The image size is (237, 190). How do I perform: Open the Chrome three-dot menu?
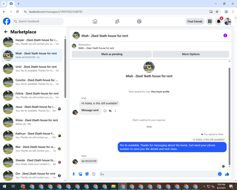click(233, 12)
